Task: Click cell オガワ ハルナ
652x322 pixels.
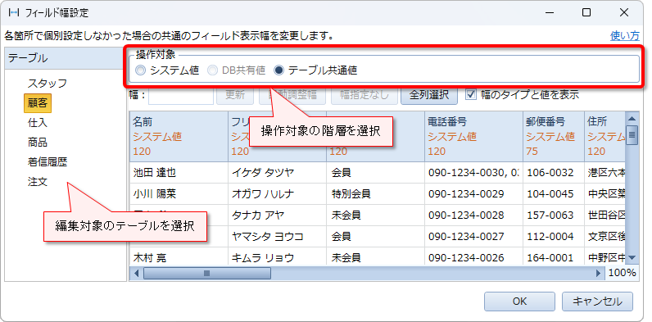Action: 278,194
